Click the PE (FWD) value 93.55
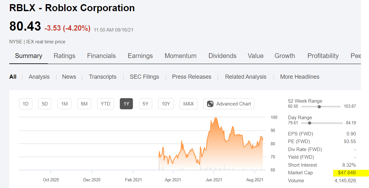The width and height of the screenshot is (369, 188). [350, 141]
